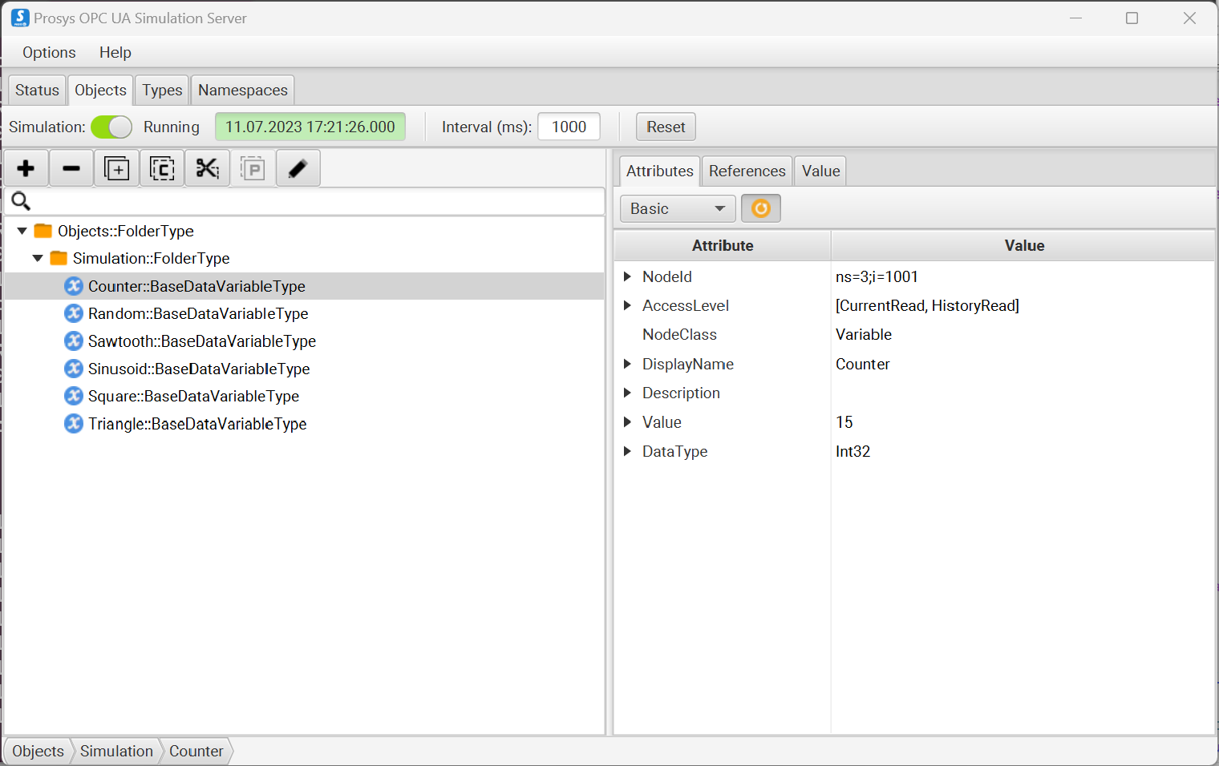
Task: Click the Counter variable node icon
Action: click(x=74, y=286)
